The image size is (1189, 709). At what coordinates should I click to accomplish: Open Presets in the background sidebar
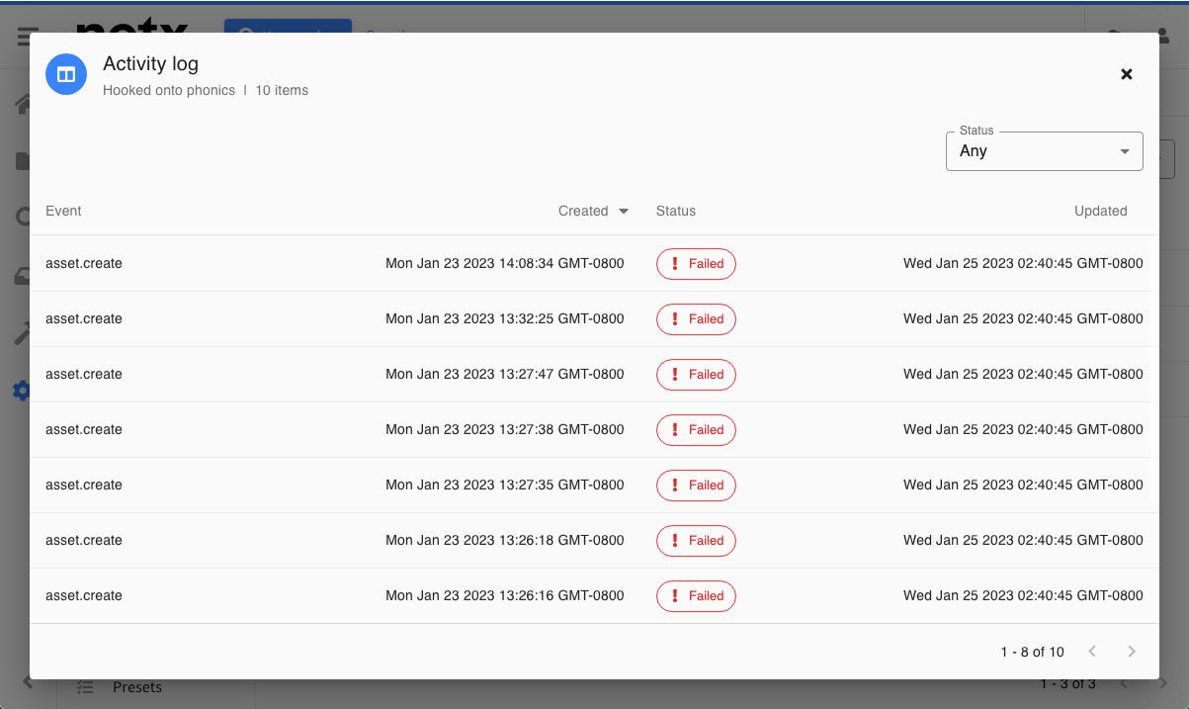(x=137, y=687)
